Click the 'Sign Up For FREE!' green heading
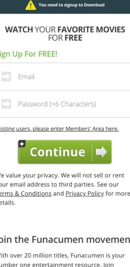The height and width of the screenshot is (267, 130). pyautogui.click(x=29, y=54)
